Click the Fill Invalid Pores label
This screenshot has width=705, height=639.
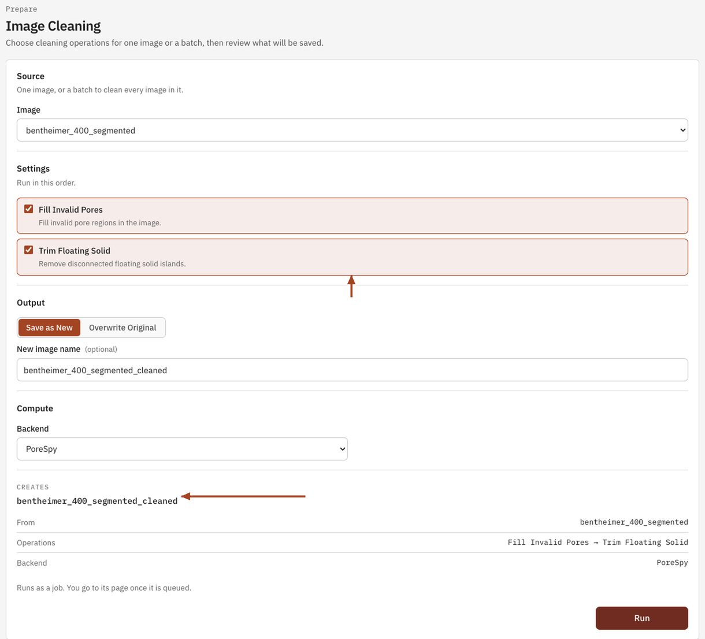tap(70, 210)
